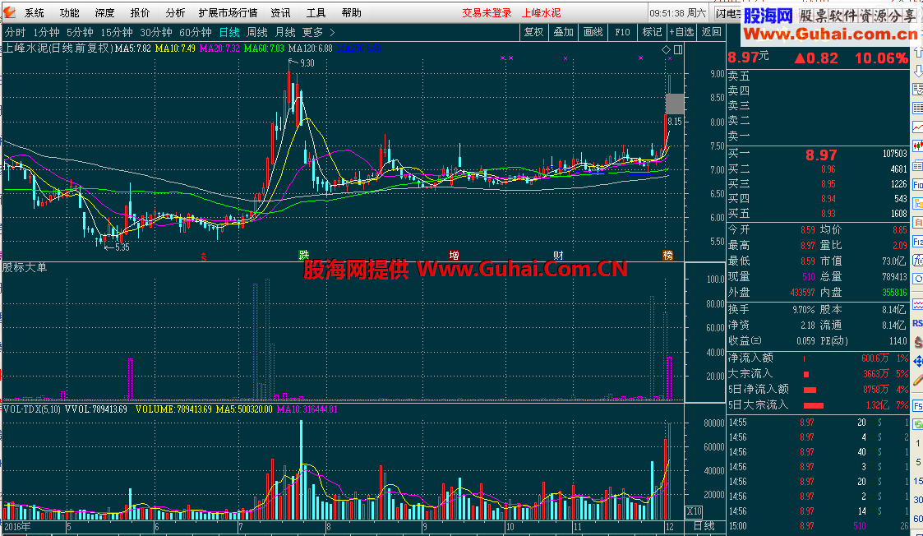
Task: Click the 股标大单 indicator title
Action: pyautogui.click(x=25, y=267)
